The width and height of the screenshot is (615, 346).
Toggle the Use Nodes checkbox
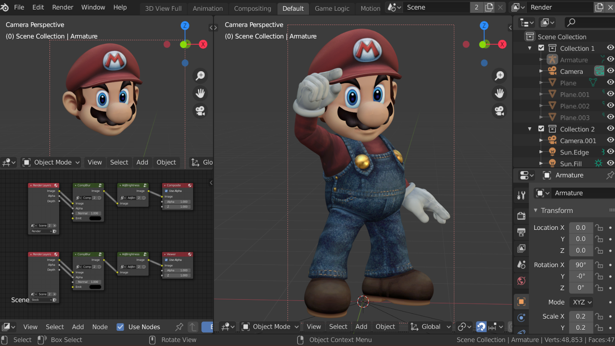tap(120, 327)
